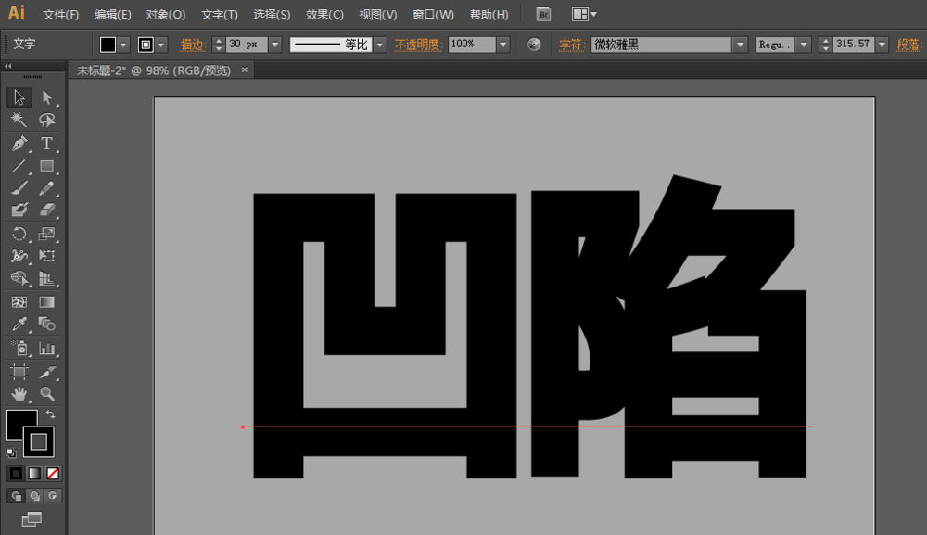
Task: Select the Scale tool
Action: (x=46, y=234)
